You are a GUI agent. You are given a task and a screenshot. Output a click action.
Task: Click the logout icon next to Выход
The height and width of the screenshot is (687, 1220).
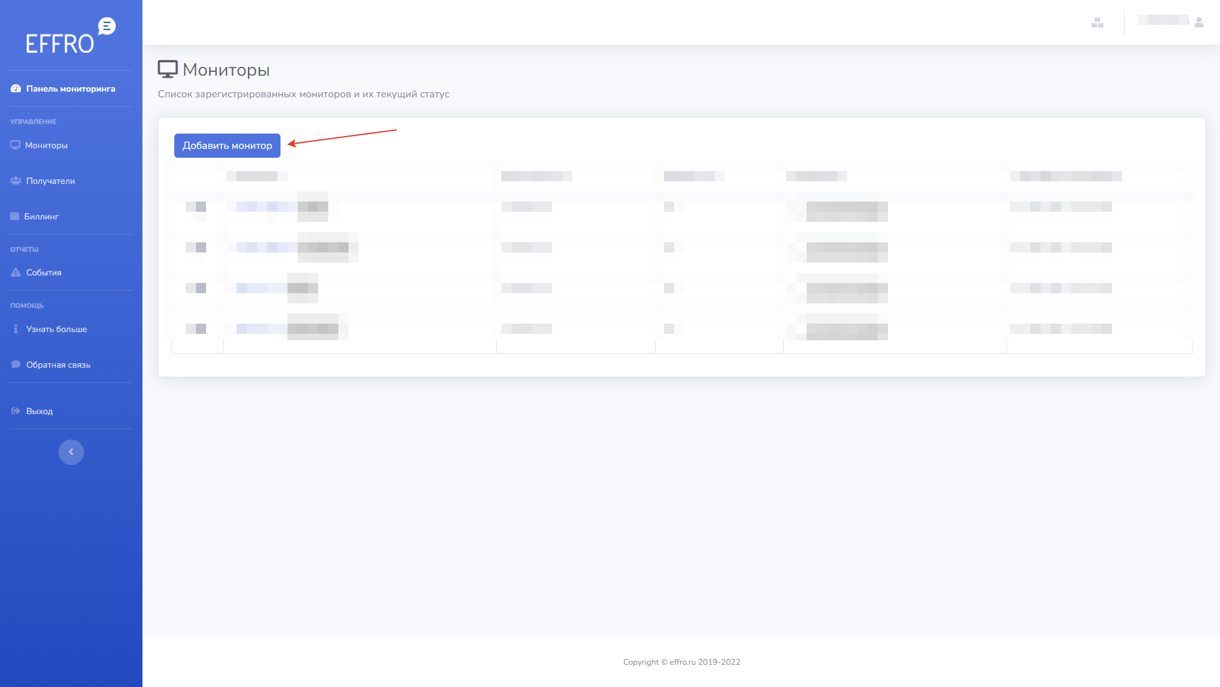click(x=16, y=412)
